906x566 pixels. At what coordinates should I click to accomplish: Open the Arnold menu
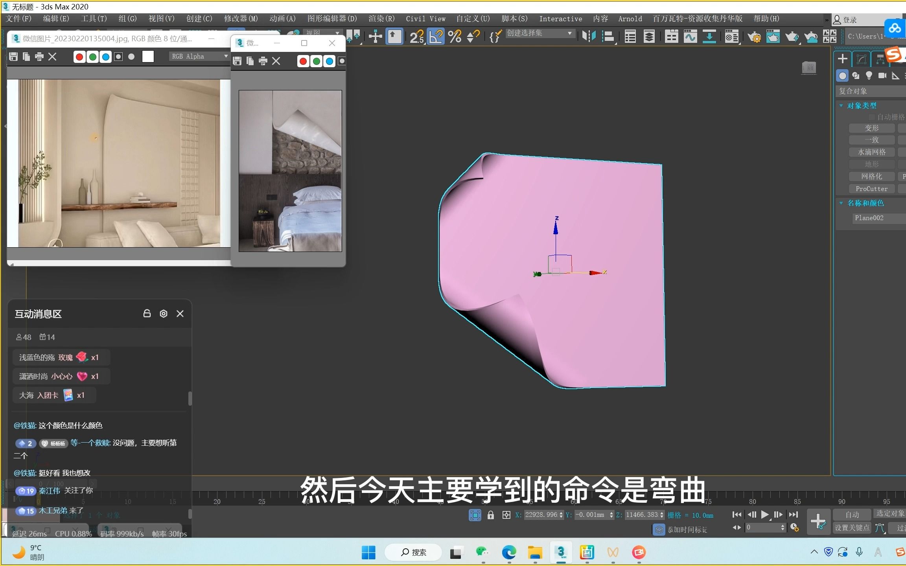click(630, 18)
